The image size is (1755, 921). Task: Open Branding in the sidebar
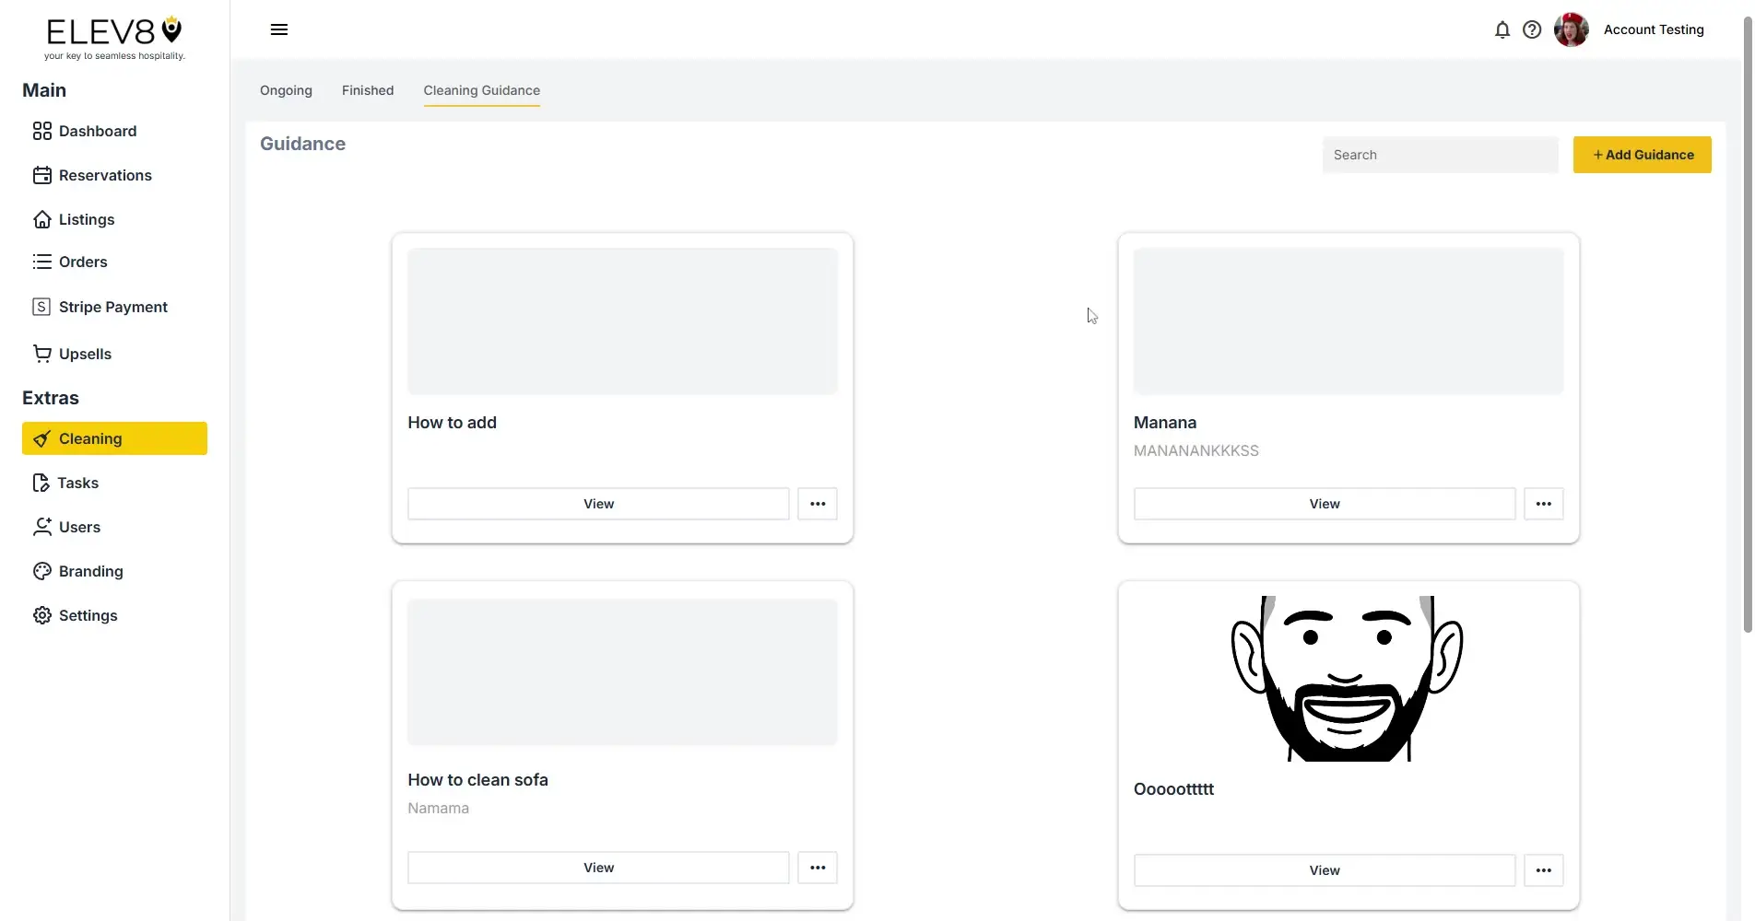pos(90,572)
